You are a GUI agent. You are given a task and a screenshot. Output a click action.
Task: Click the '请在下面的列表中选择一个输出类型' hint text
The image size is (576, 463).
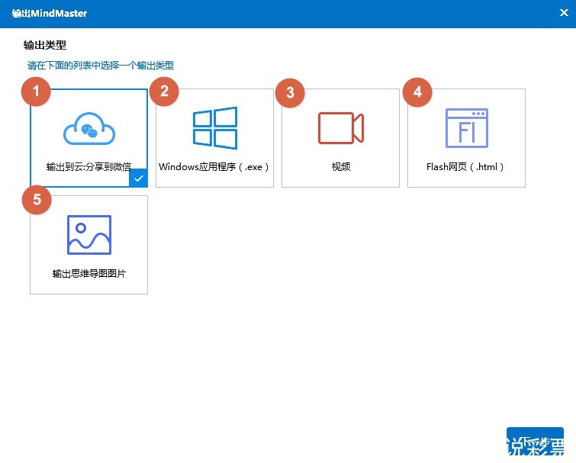pos(101,66)
